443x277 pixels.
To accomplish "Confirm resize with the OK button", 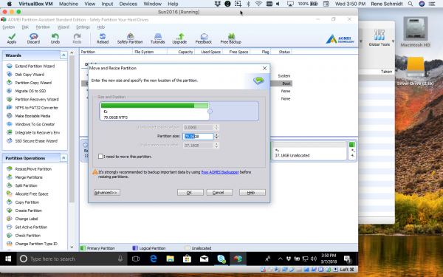I will click(190, 193).
